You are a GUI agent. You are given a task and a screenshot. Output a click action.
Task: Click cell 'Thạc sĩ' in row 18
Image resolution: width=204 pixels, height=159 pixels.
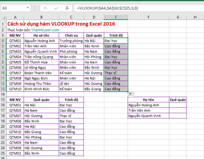click(71, 116)
